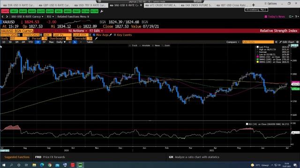Switch to EUR-USD X-RATE tab

19,5
